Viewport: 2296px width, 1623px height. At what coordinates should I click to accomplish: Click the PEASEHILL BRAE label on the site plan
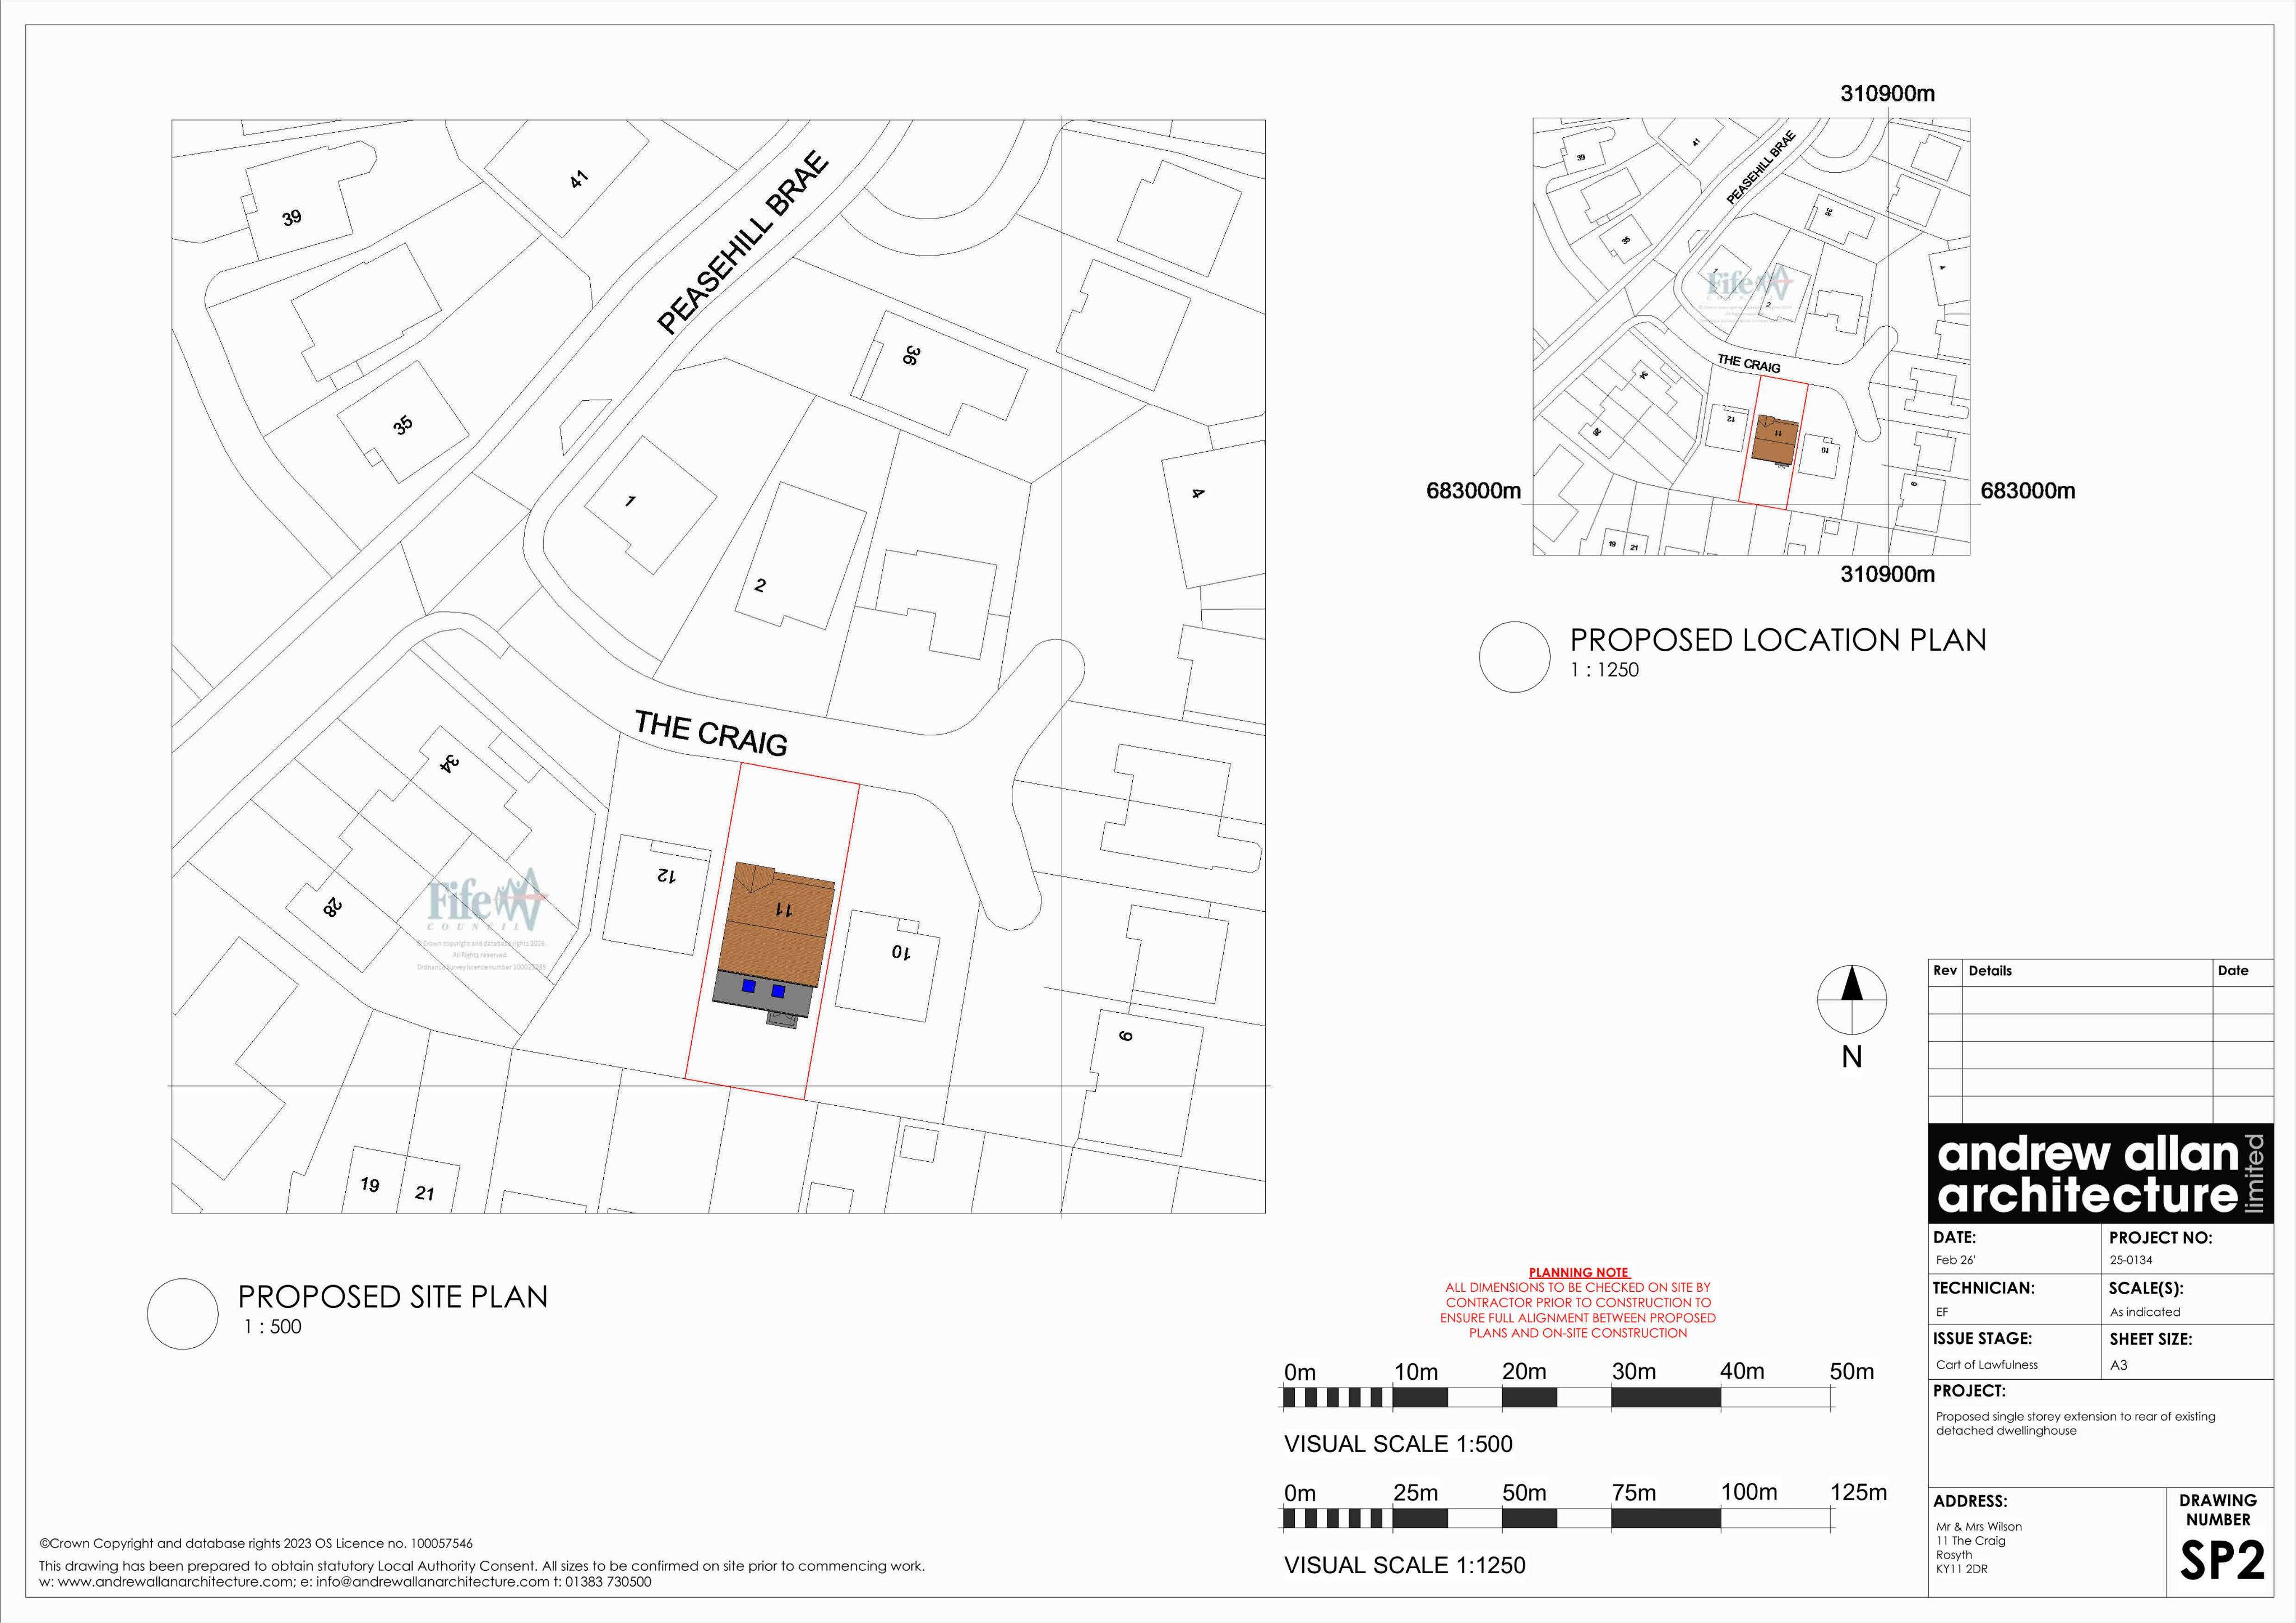[x=743, y=242]
